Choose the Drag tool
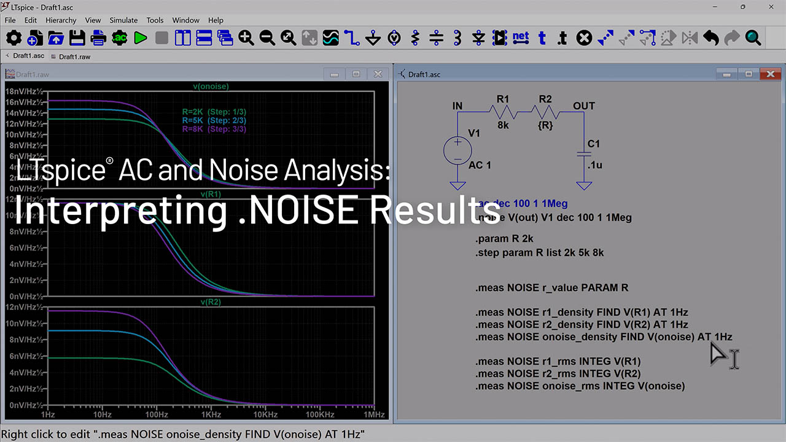 (648, 38)
